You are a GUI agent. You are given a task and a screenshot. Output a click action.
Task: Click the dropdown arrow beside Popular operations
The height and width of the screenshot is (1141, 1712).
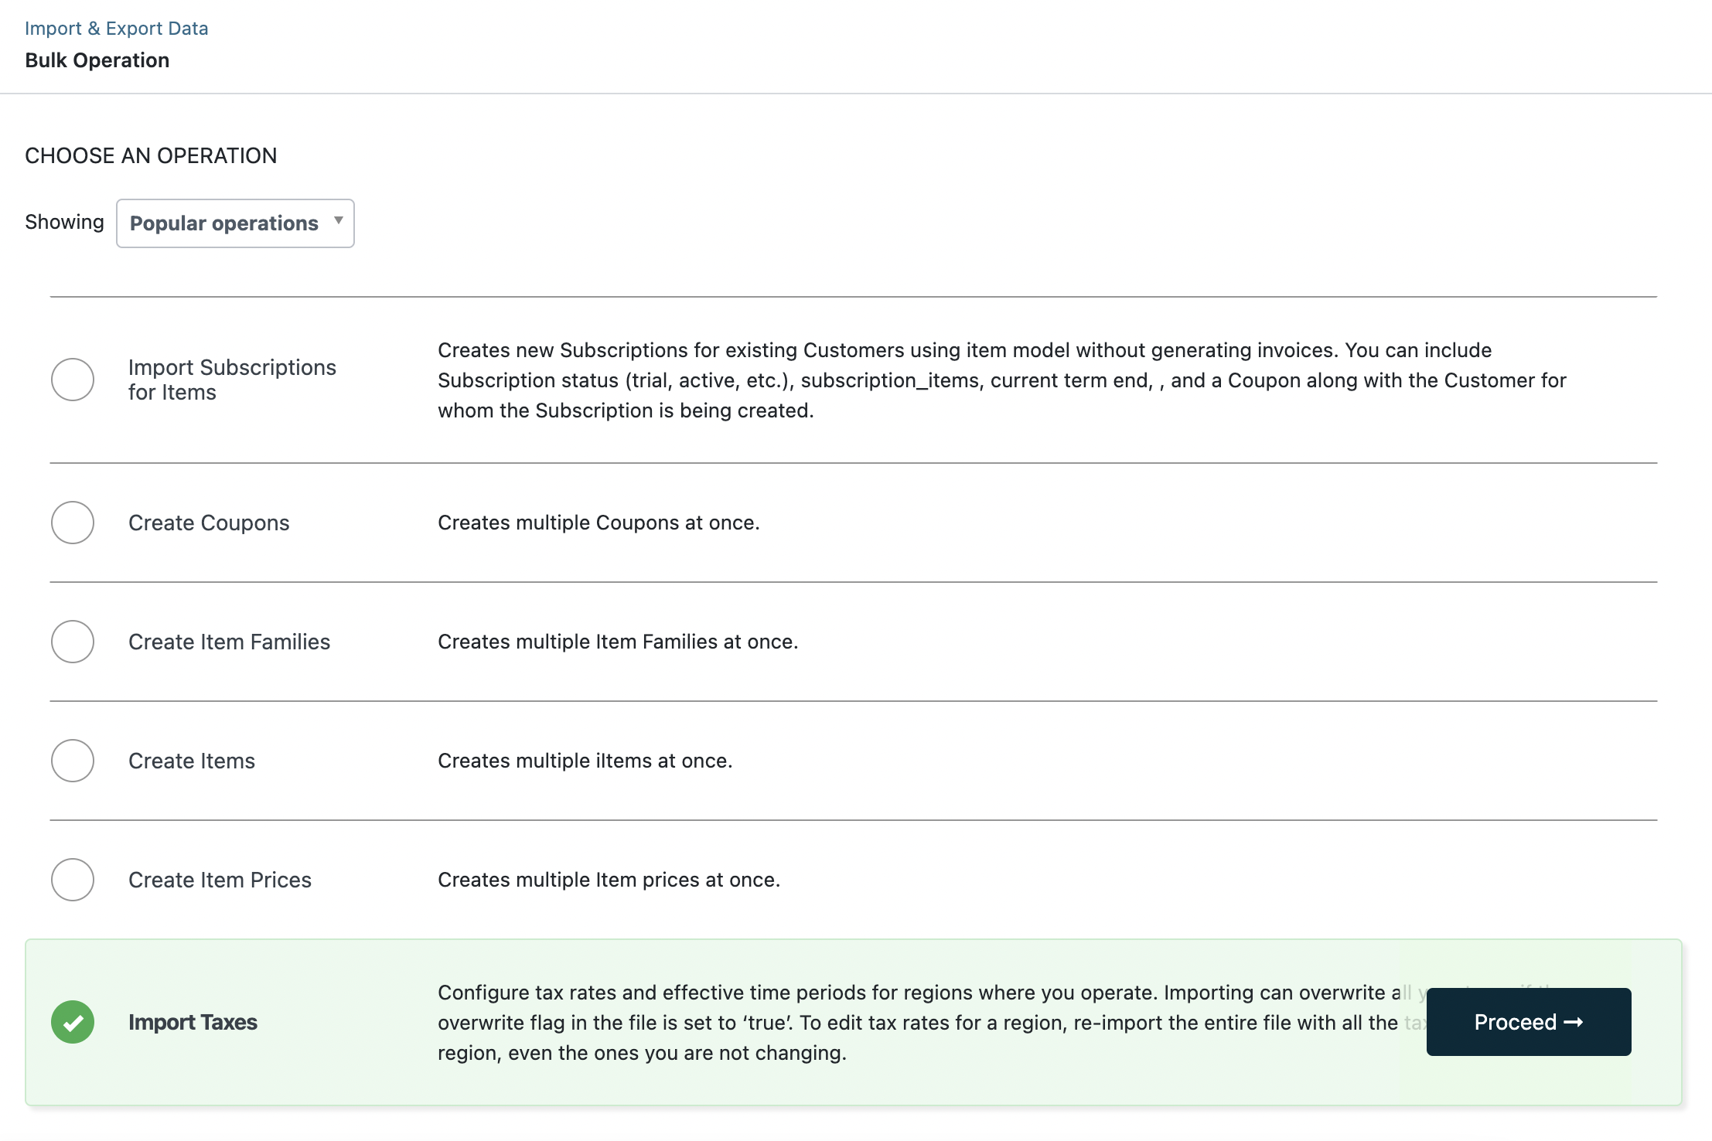(339, 221)
